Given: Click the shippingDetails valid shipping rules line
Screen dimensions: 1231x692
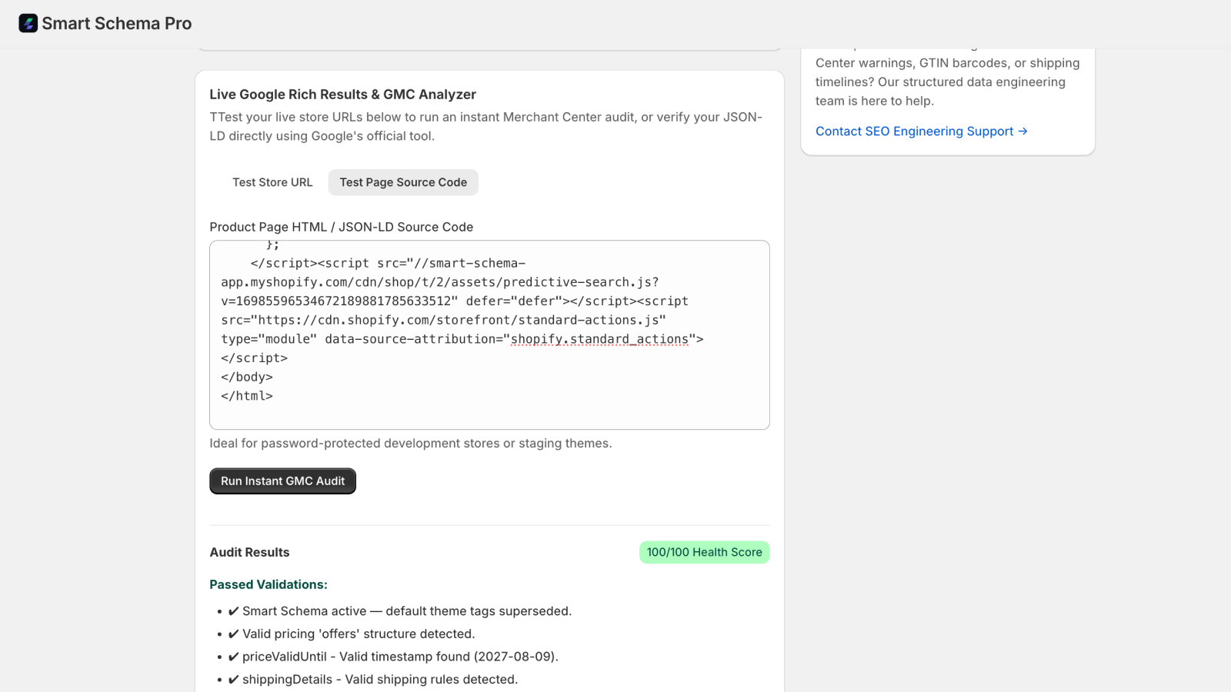Looking at the screenshot, I should pyautogui.click(x=373, y=680).
